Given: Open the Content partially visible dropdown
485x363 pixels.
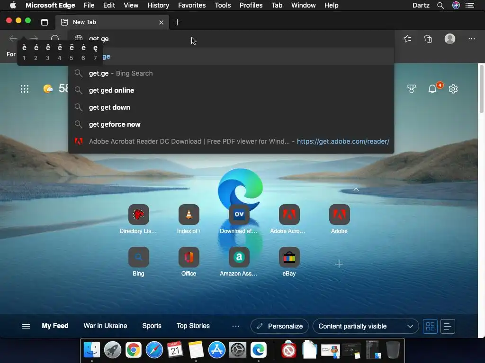Looking at the screenshot, I should coord(366,326).
